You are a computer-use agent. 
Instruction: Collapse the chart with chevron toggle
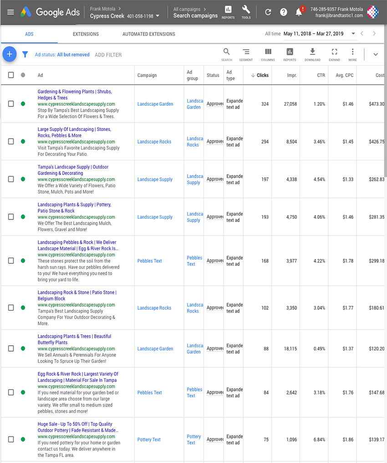tap(376, 54)
